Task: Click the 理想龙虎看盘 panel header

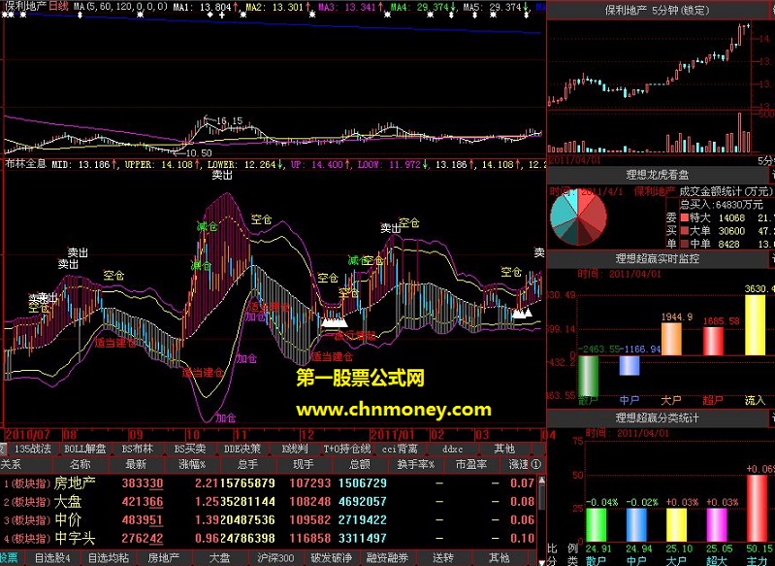Action: click(658, 175)
